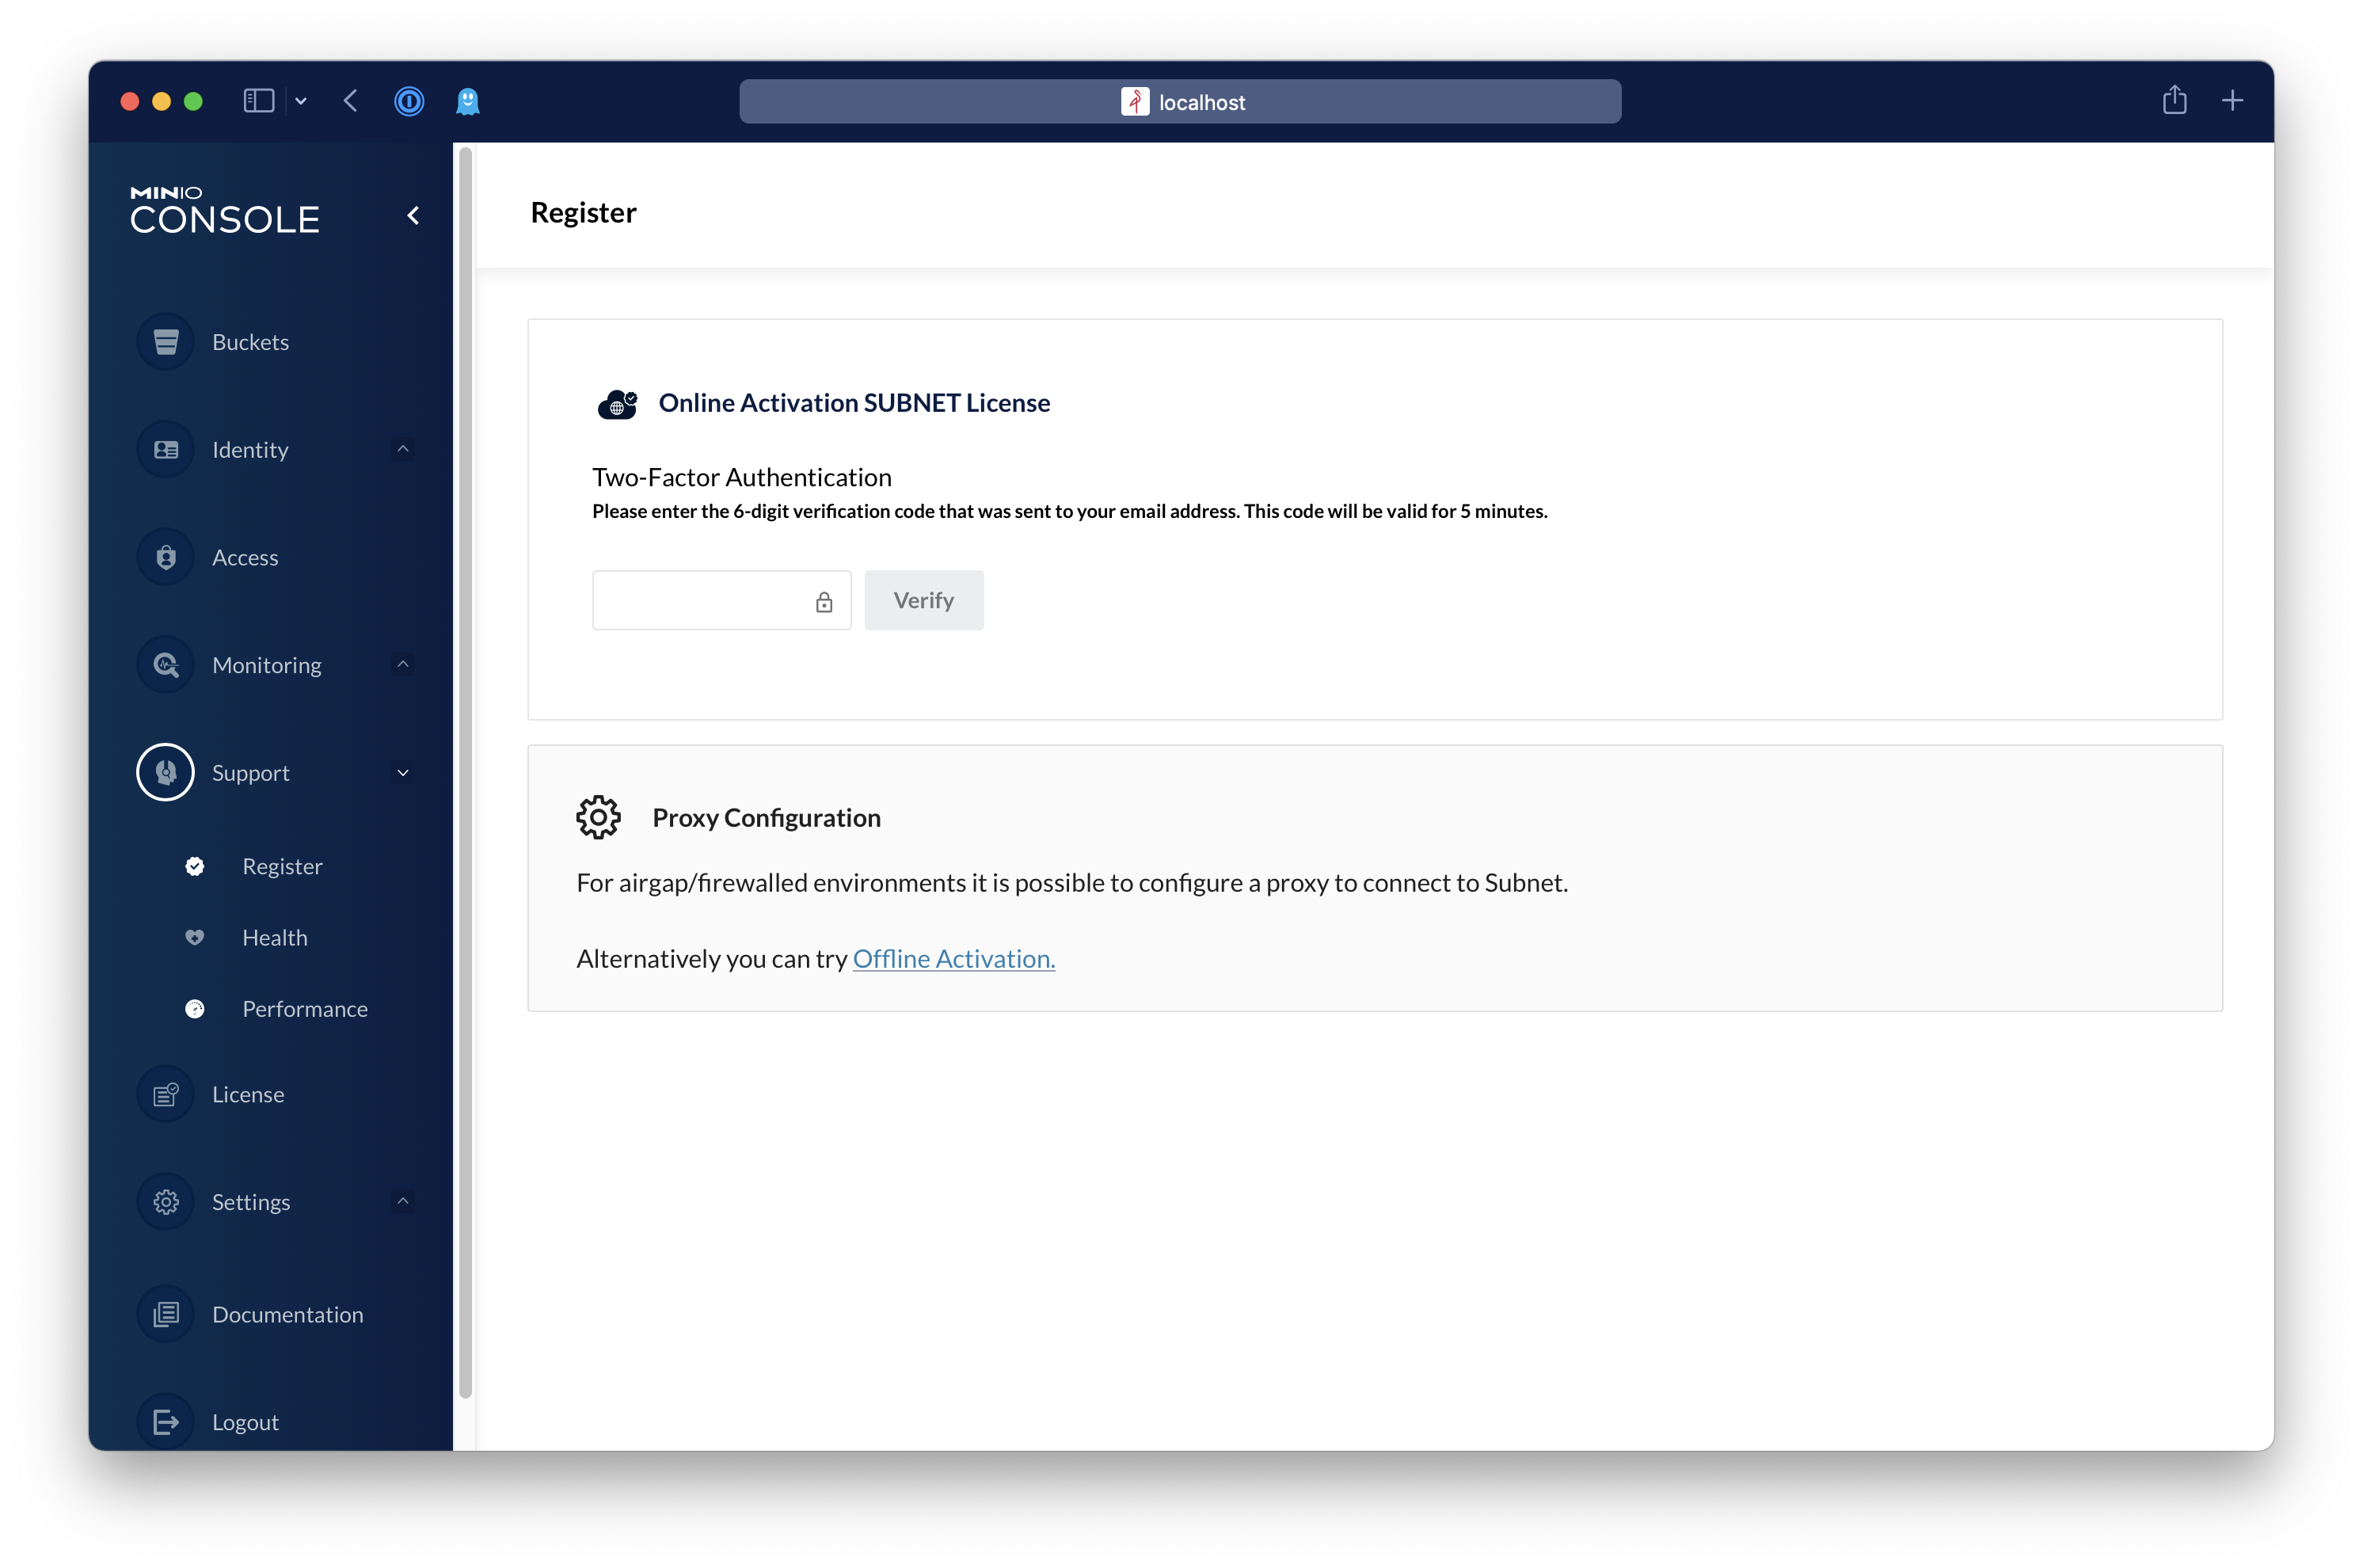Screen dimensions: 2363x1568
Task: Click the MinIO Console logo
Action: pyautogui.click(x=225, y=210)
